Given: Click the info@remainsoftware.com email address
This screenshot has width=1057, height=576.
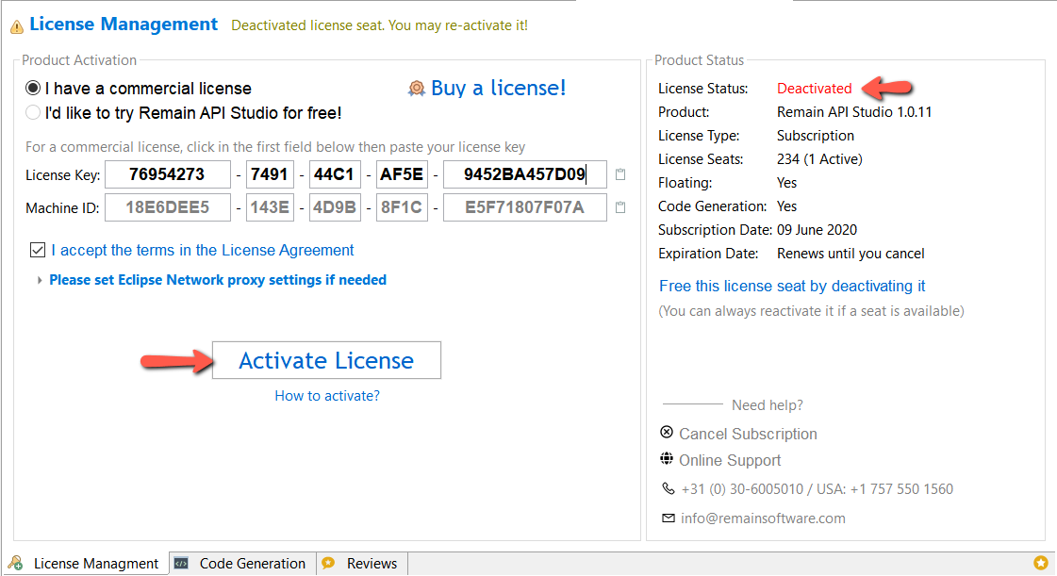Looking at the screenshot, I should coord(763,518).
